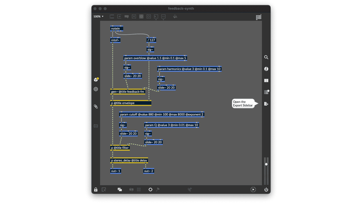Open the inspector info icon
This screenshot has height=203, width=362.
(266, 69)
